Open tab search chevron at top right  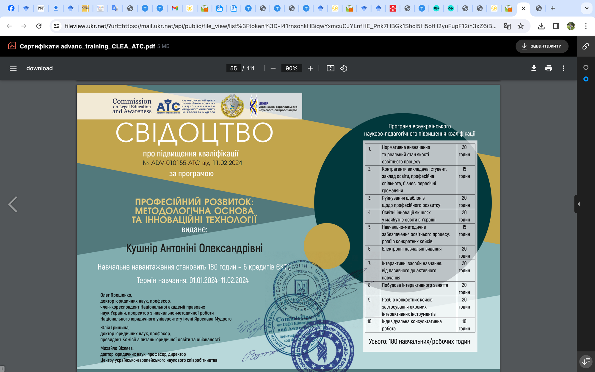click(x=586, y=8)
